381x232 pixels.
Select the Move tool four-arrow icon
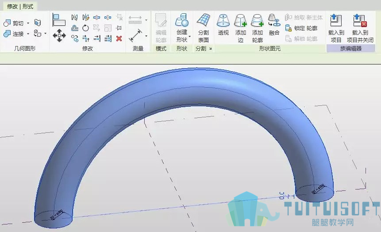tap(59, 35)
